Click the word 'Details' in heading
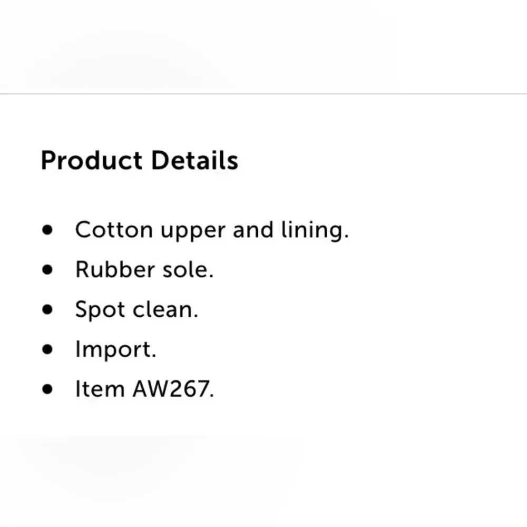Image resolution: width=527 pixels, height=527 pixels. (x=194, y=160)
